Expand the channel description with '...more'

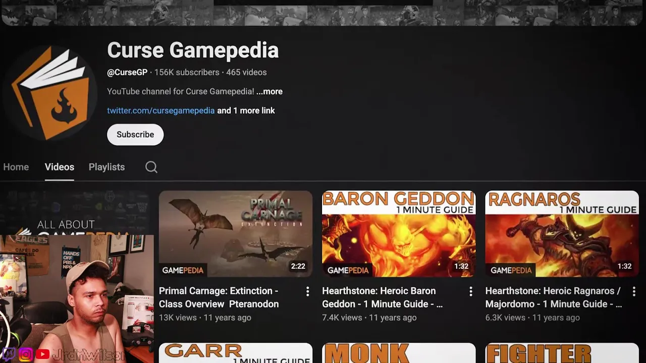(270, 91)
